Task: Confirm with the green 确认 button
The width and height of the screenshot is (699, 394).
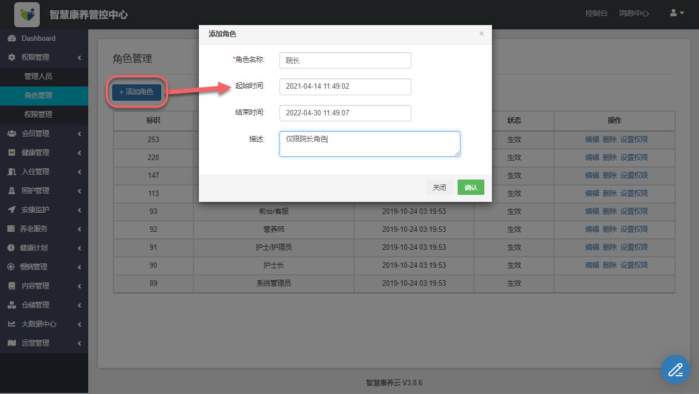Action: [470, 187]
